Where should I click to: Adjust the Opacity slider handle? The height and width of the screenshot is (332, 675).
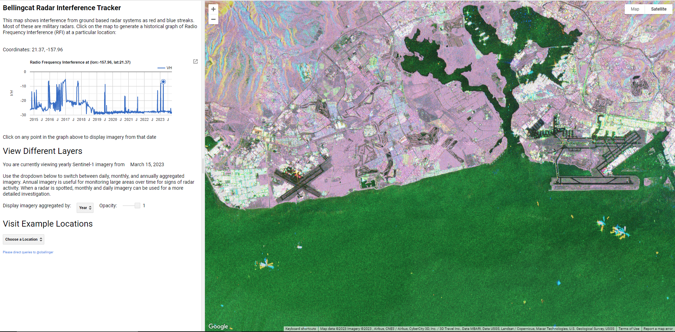click(x=137, y=206)
